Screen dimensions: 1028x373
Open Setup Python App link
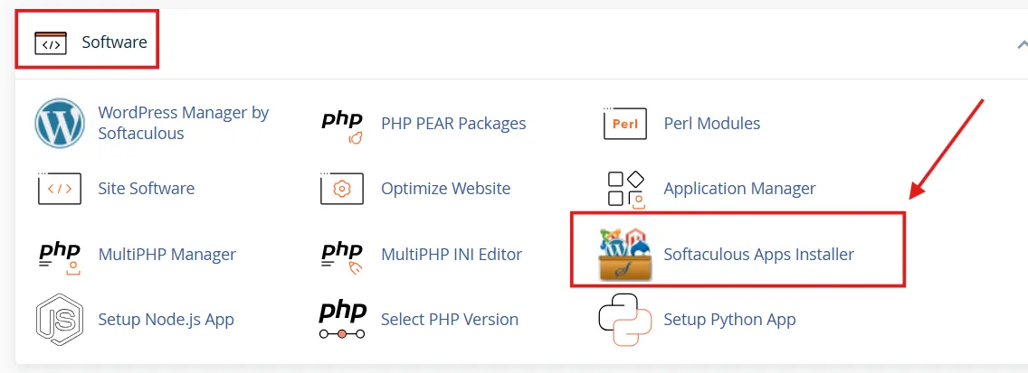(729, 320)
